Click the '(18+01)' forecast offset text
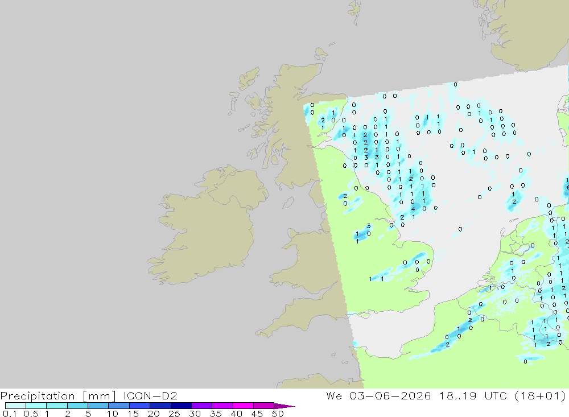This screenshot has height=417, width=569. pyautogui.click(x=540, y=395)
